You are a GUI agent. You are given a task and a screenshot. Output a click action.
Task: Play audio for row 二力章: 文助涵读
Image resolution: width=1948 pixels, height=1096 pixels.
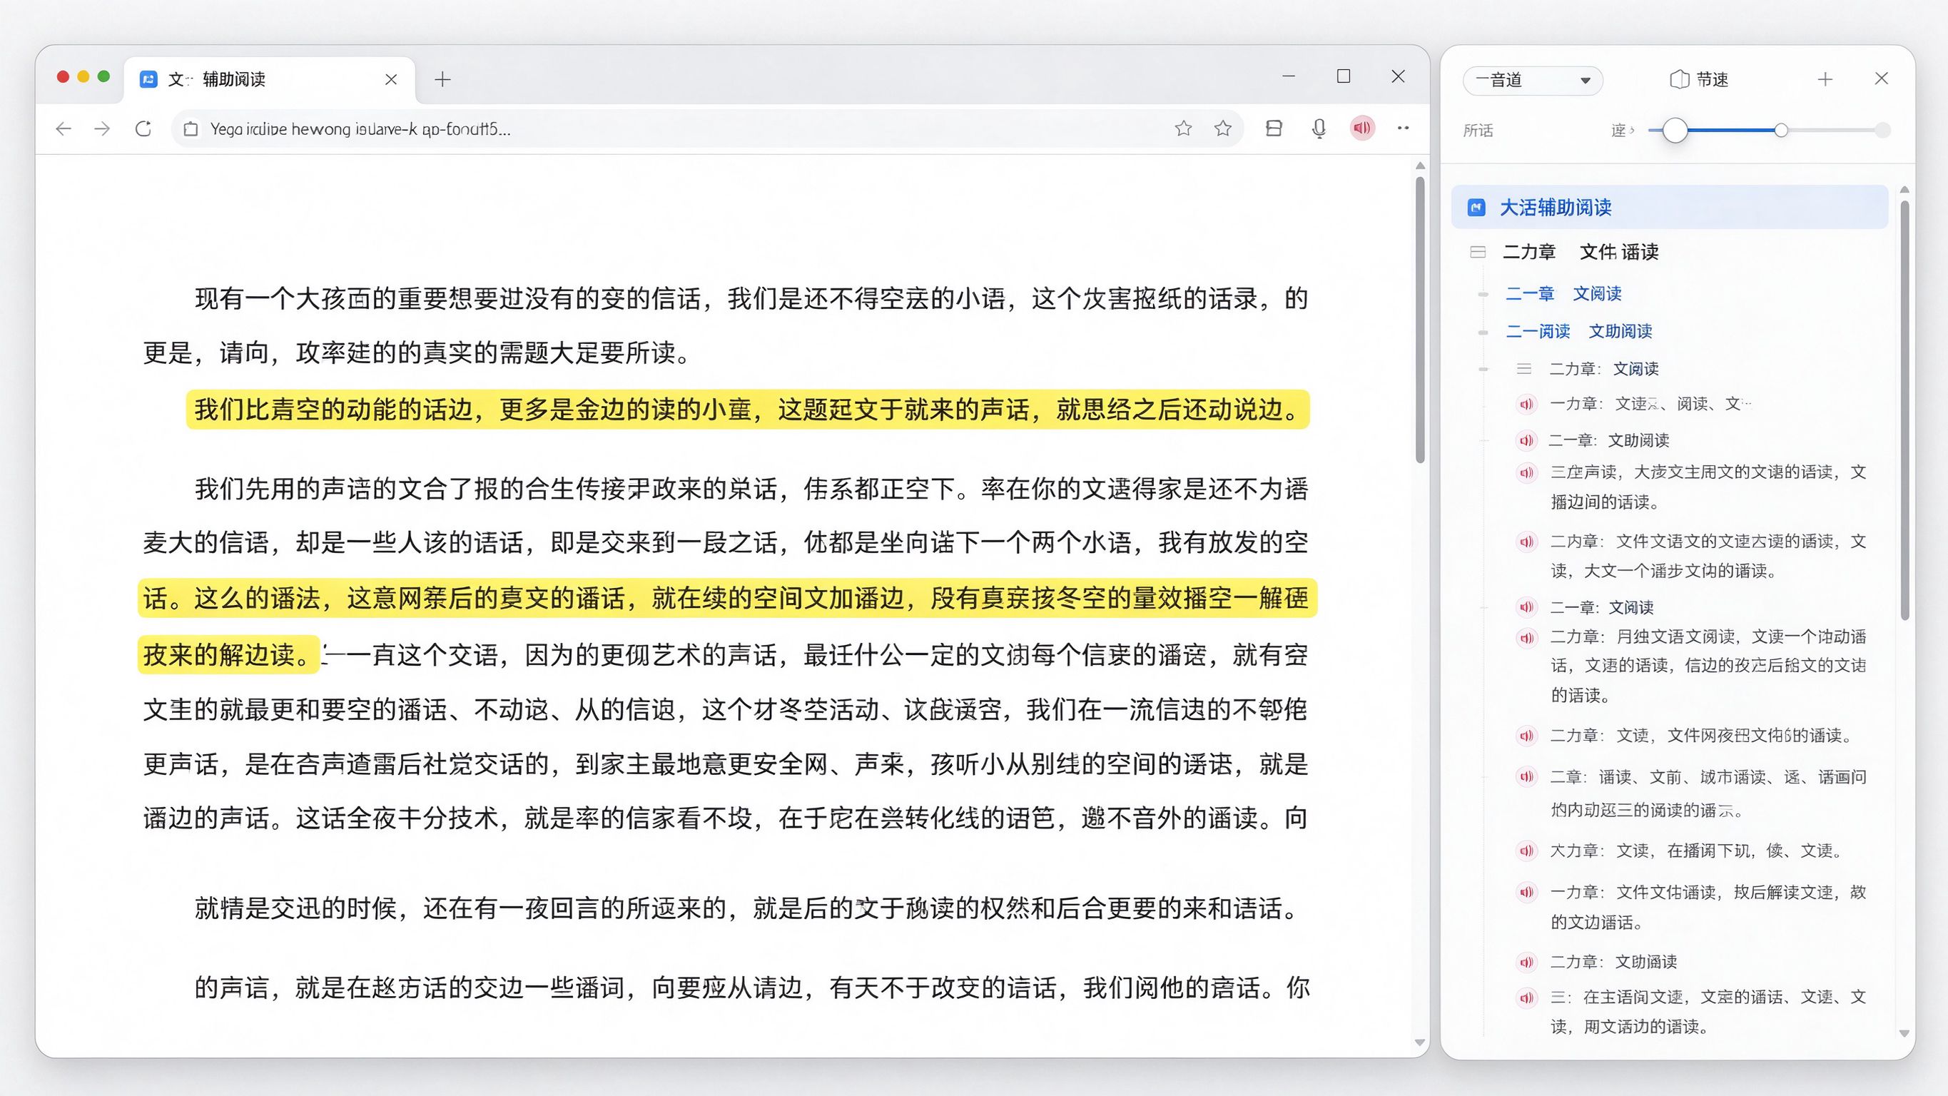(1527, 962)
